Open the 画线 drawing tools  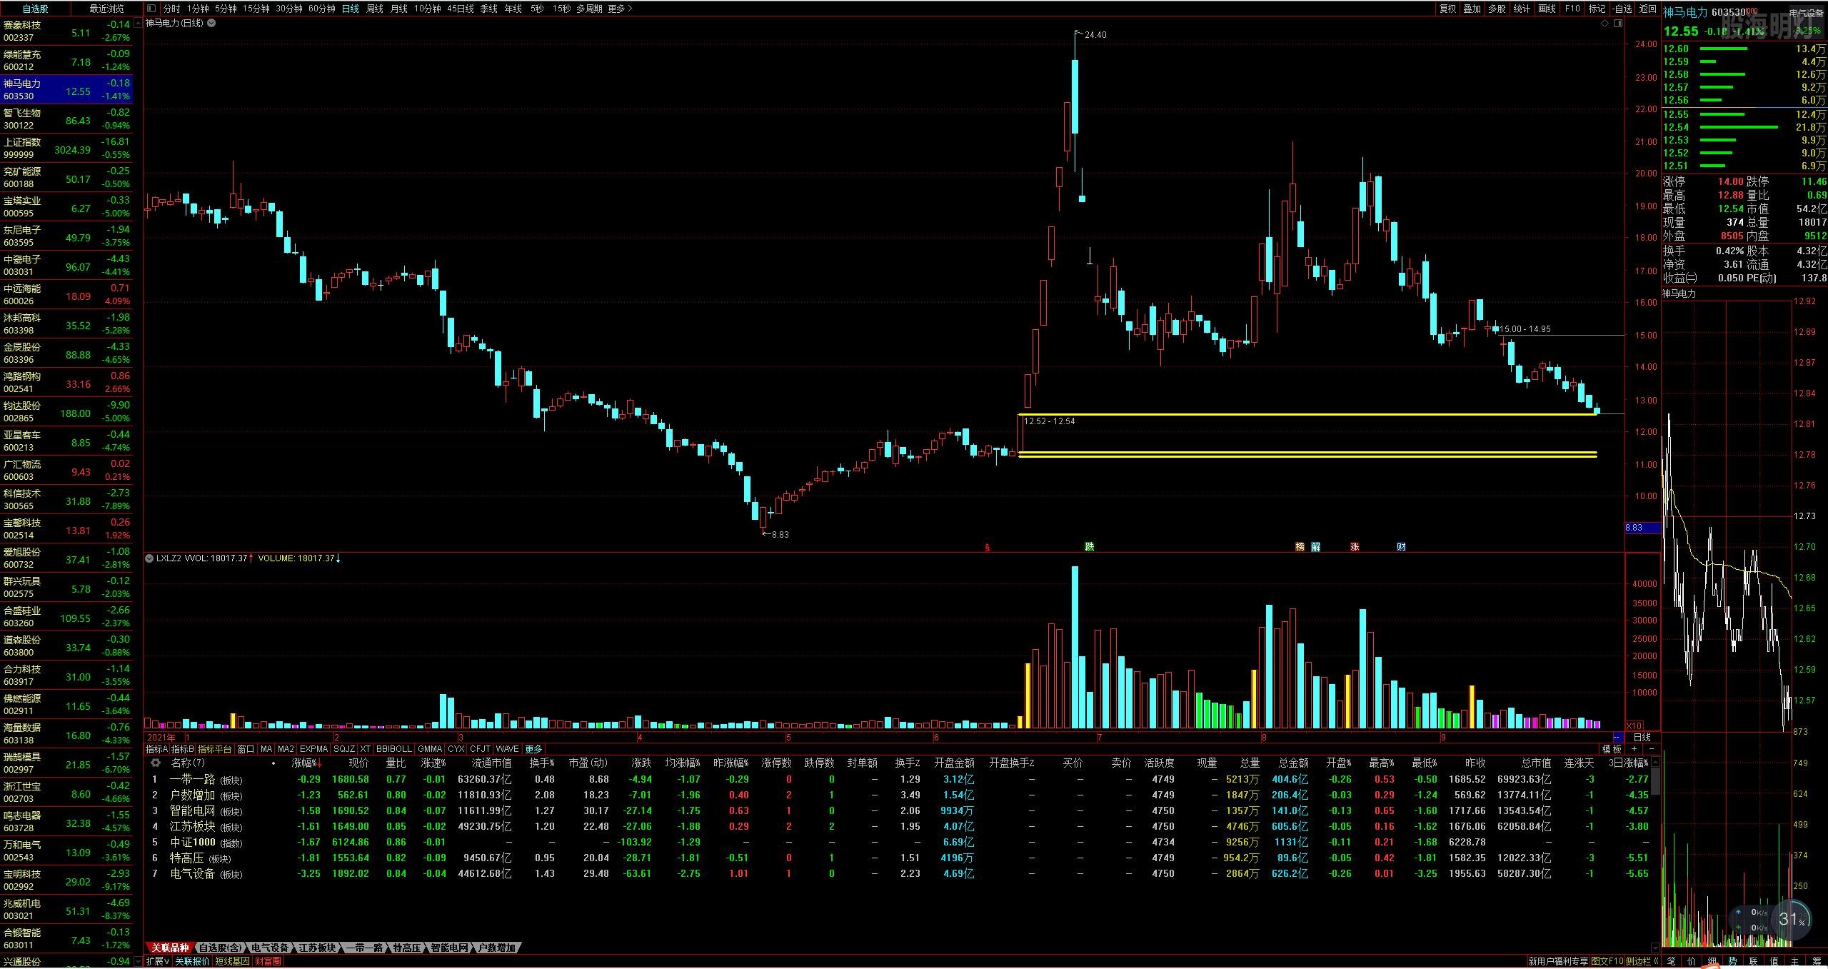[1547, 9]
